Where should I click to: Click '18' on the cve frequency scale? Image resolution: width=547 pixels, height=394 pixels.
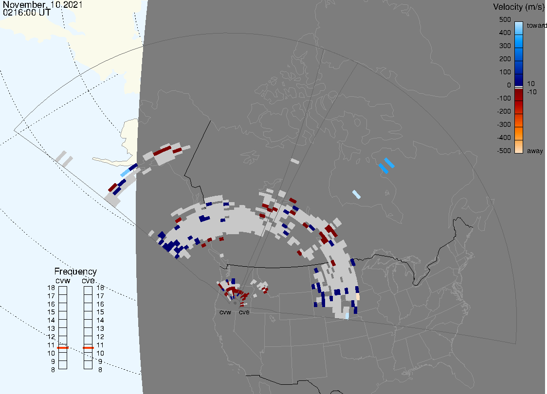click(x=100, y=288)
